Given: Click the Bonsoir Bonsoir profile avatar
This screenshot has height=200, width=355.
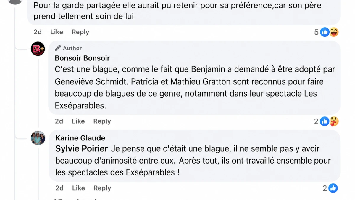Looking at the screenshot, I should (38, 49).
